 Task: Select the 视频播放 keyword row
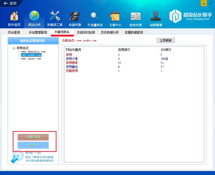[134, 67]
